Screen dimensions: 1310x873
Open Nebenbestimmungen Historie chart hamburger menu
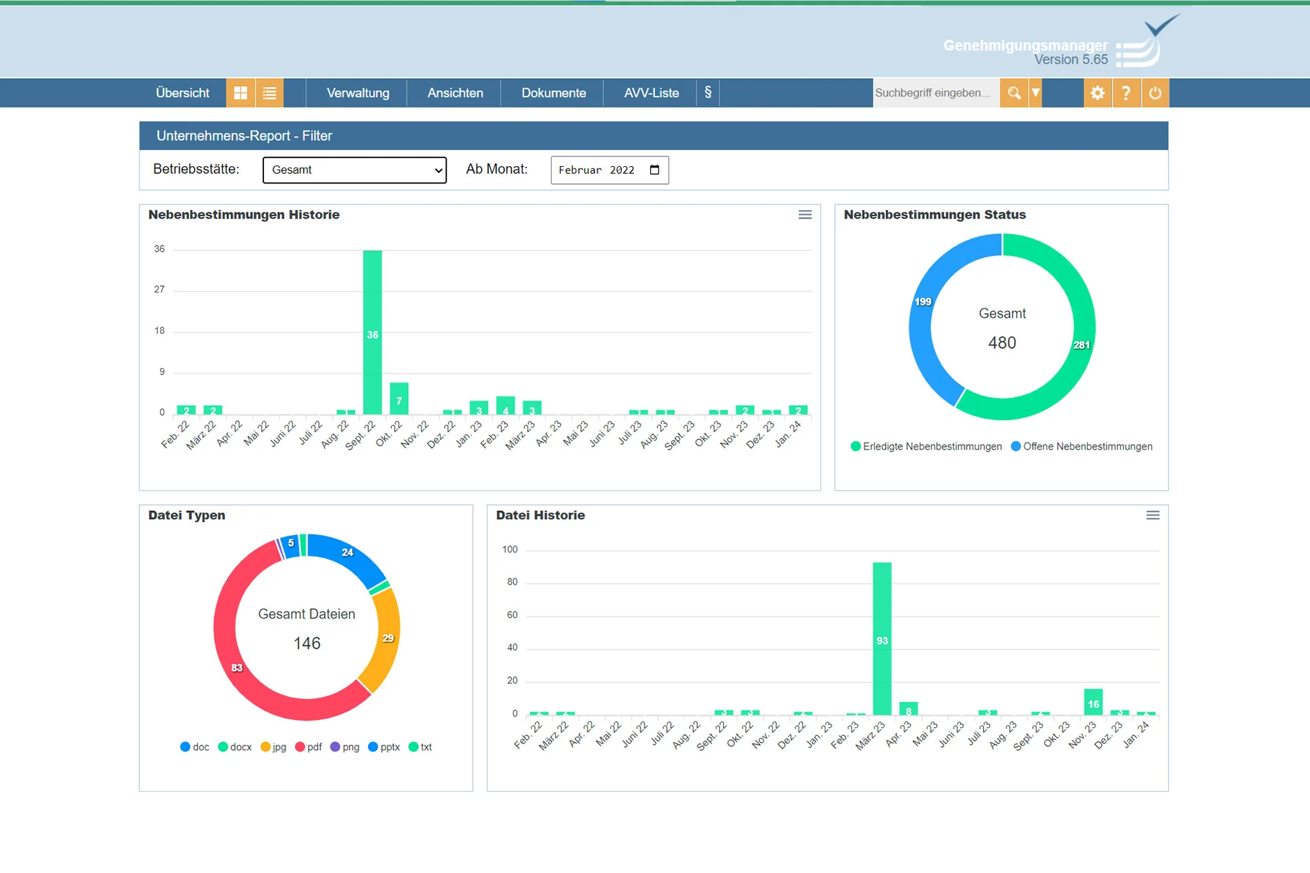(805, 215)
